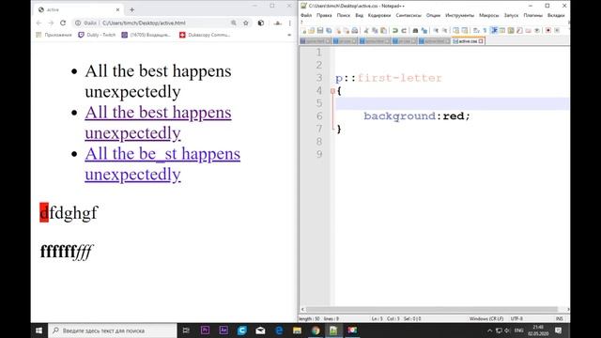Click the zoom magnifier icon in address bar
Screen dimensions: 601x338
click(x=234, y=23)
